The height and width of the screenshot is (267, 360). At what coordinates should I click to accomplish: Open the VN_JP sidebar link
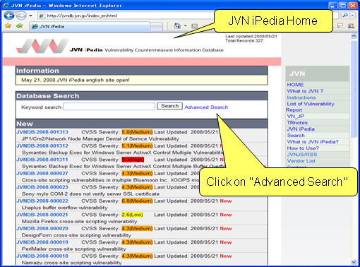click(x=296, y=117)
